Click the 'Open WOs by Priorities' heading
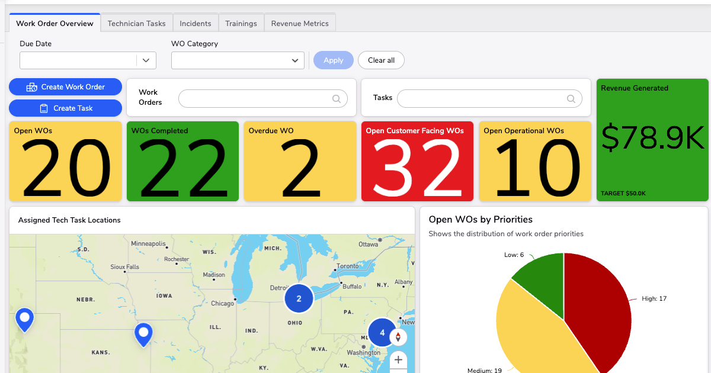The image size is (711, 373). pos(481,220)
